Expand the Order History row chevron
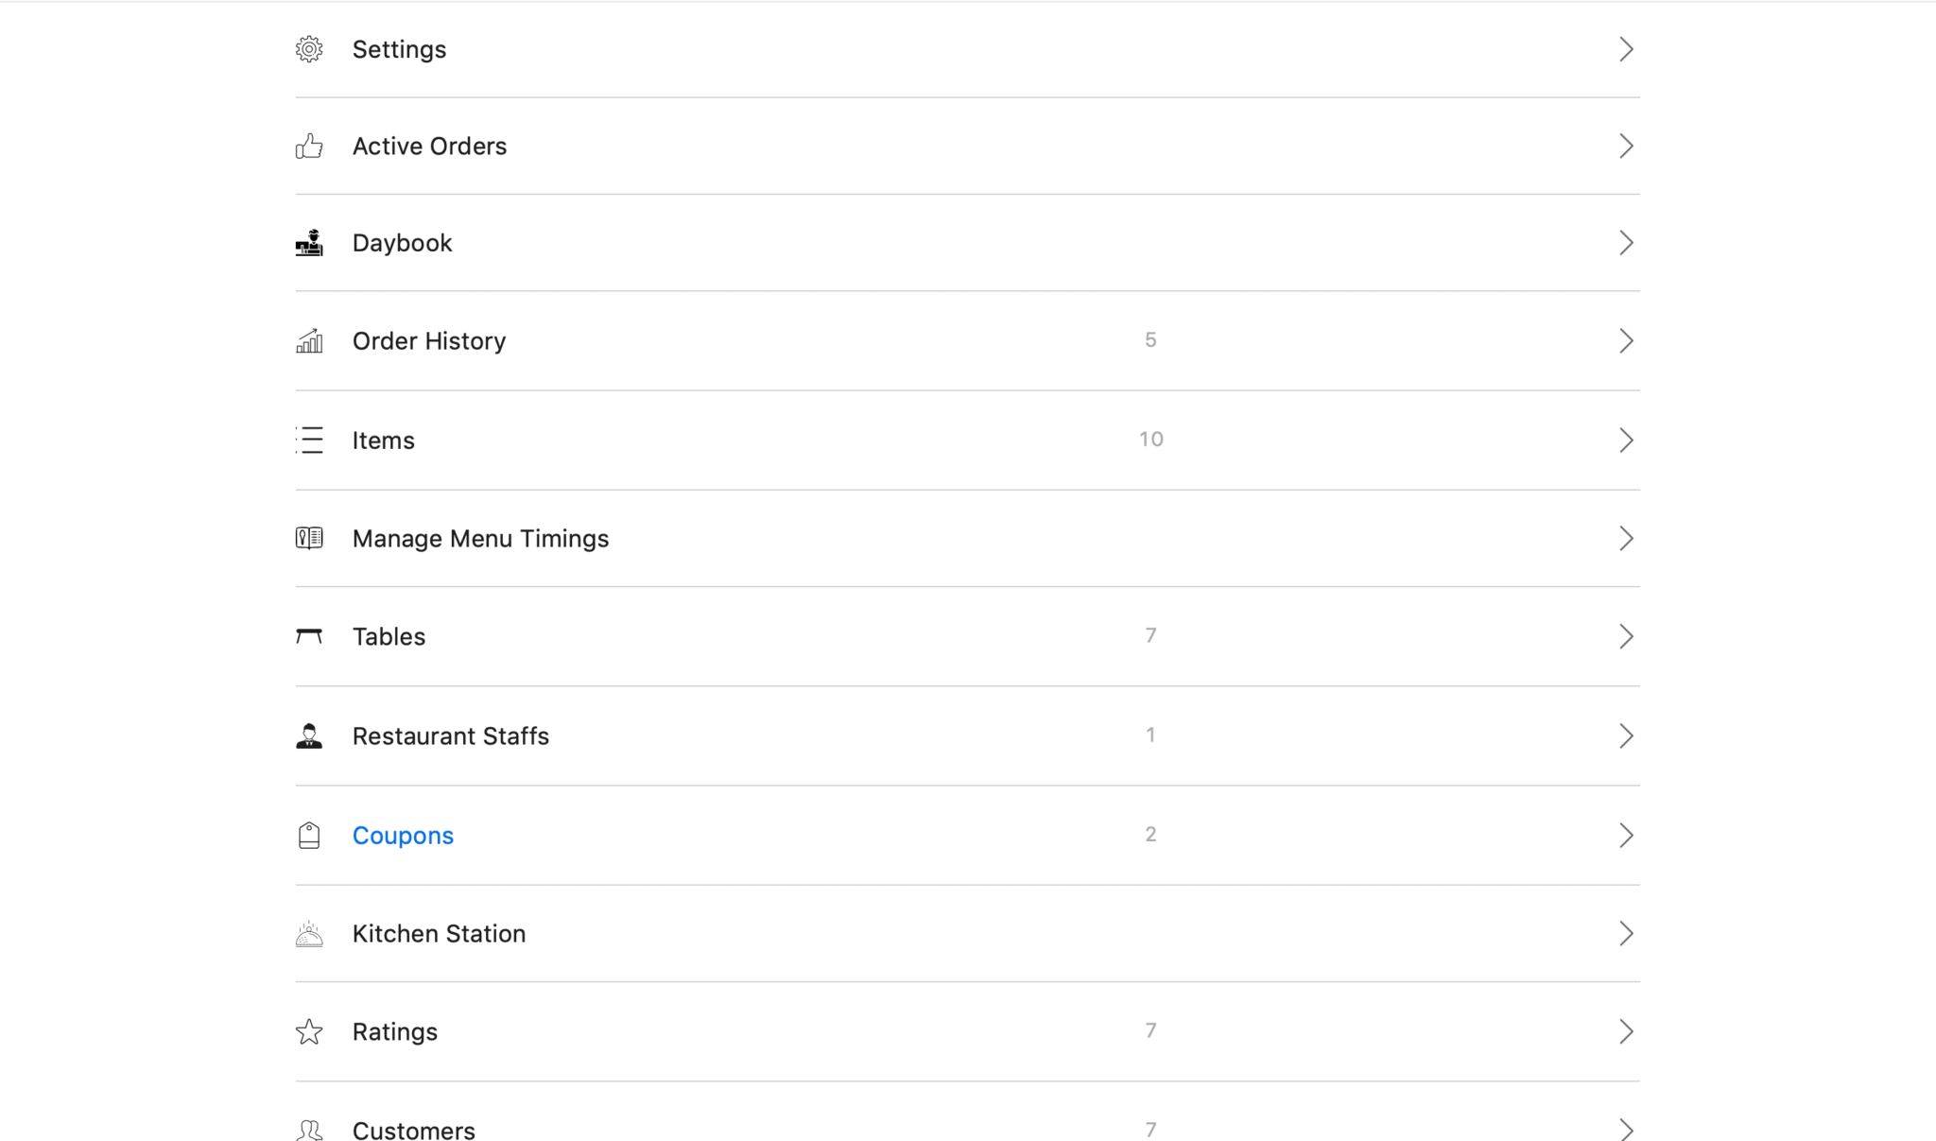The image size is (1936, 1141). [1626, 341]
